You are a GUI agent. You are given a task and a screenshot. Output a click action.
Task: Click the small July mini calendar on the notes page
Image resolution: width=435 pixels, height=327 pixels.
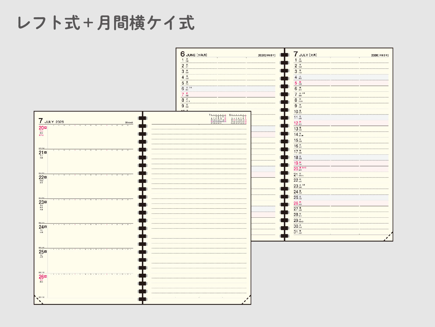(218, 119)
